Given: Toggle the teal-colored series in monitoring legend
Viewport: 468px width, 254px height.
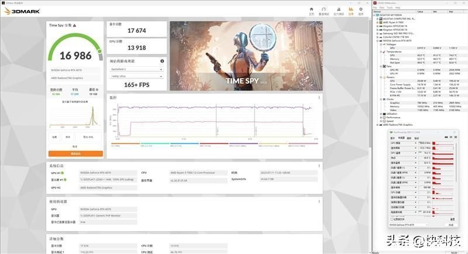Looking at the screenshot, I should [154, 145].
